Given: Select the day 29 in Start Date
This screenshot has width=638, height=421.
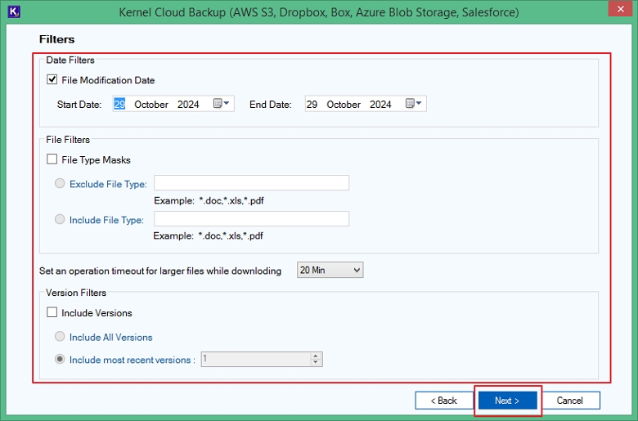Looking at the screenshot, I should coord(119,105).
